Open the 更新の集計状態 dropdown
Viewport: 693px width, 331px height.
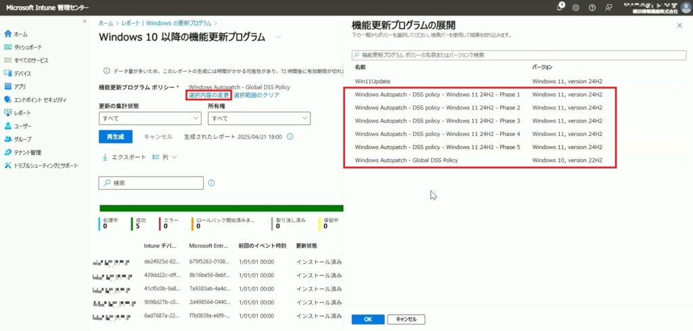(x=150, y=118)
